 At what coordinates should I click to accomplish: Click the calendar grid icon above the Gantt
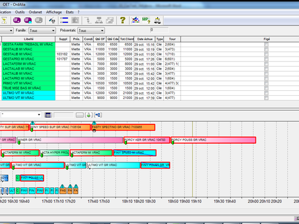48,115
